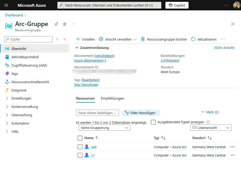Viewport: 241px width, 170px height.
Task: Open the ellipsis next to Arc-Gruppe title
Action: point(73,24)
